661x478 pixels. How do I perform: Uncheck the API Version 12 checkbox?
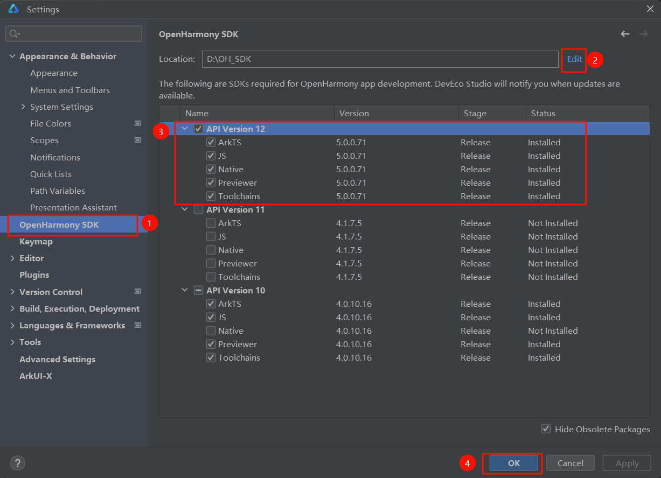point(199,129)
